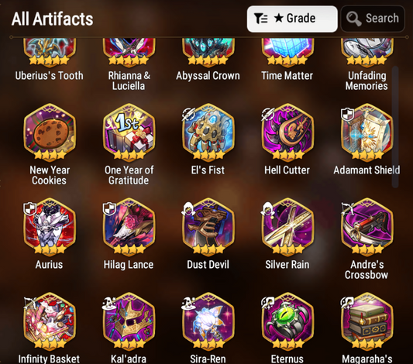Open the Aurius artifact
The width and height of the screenshot is (413, 364).
pos(50,227)
